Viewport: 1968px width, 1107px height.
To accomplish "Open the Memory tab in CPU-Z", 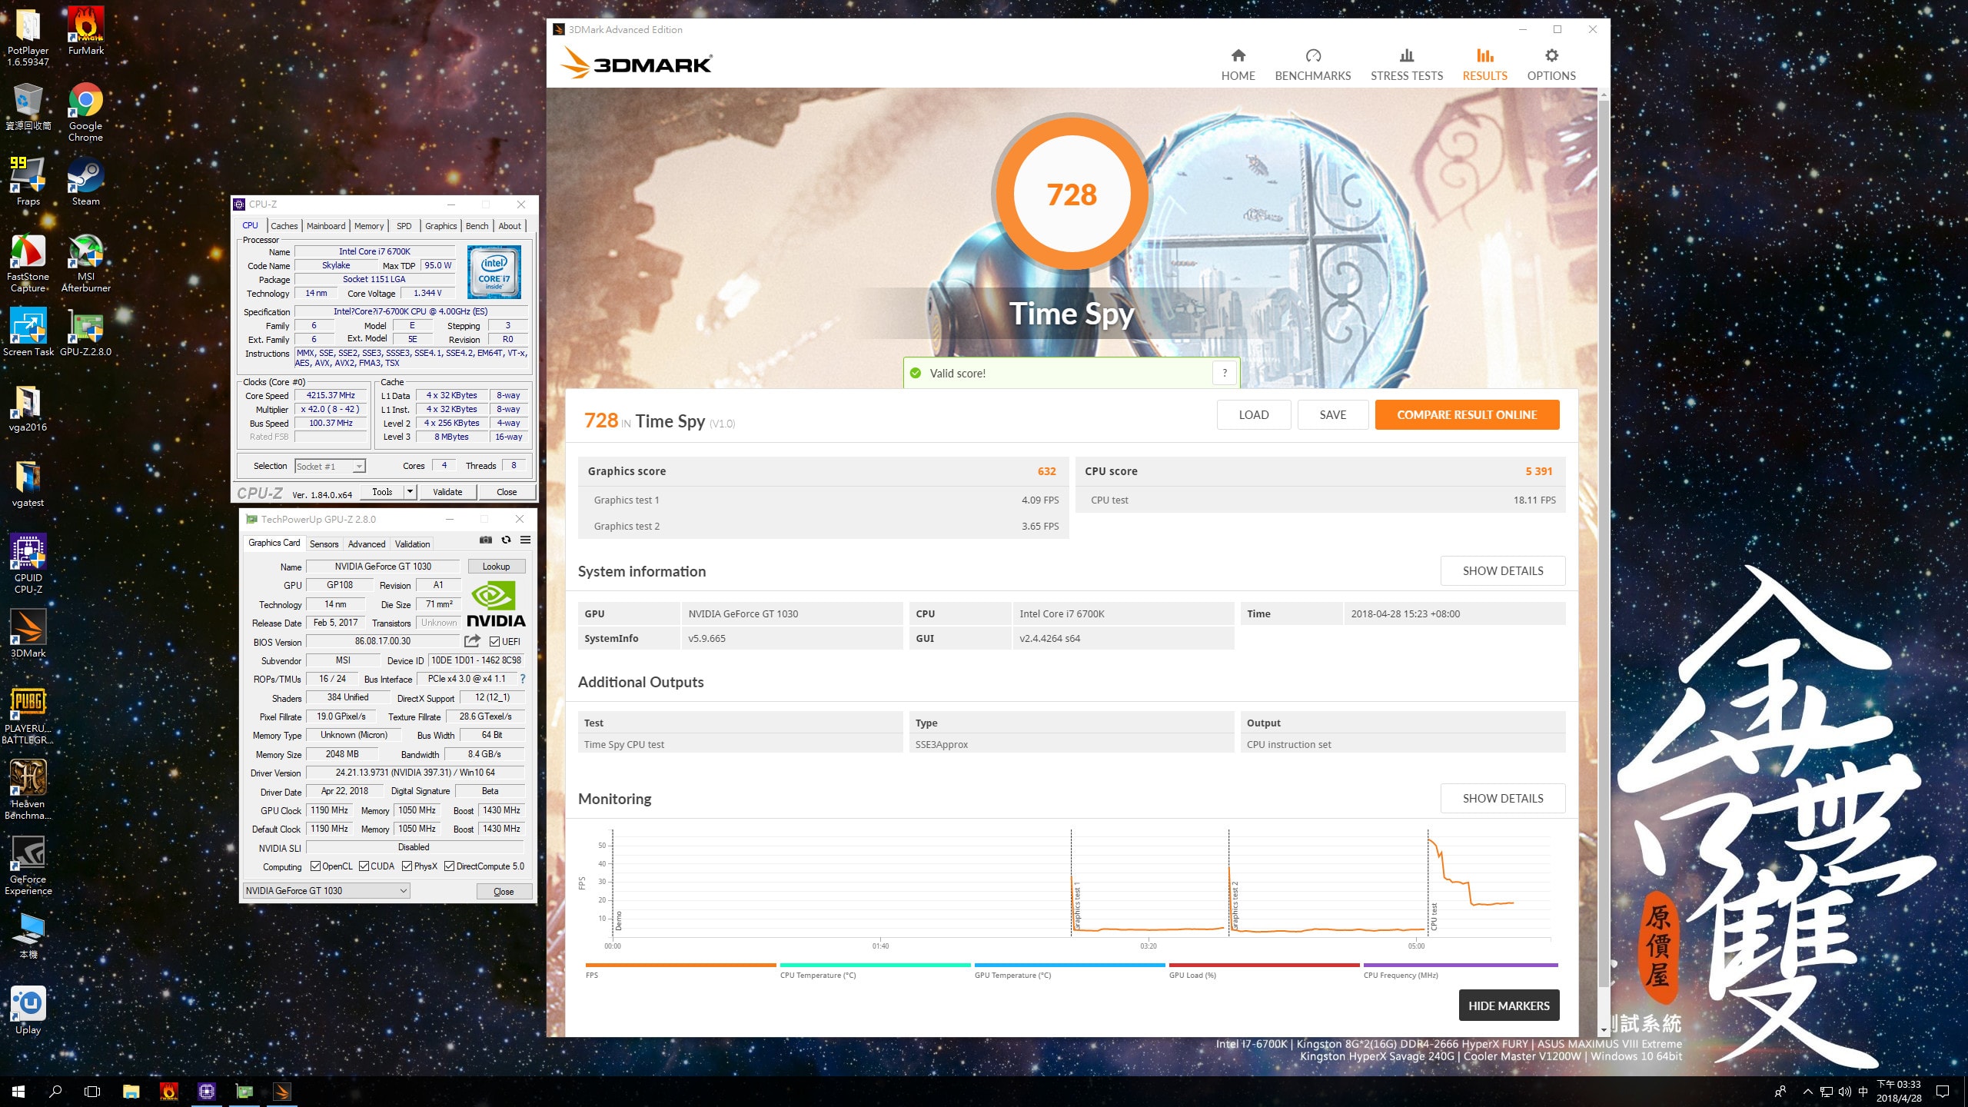I will click(x=369, y=226).
